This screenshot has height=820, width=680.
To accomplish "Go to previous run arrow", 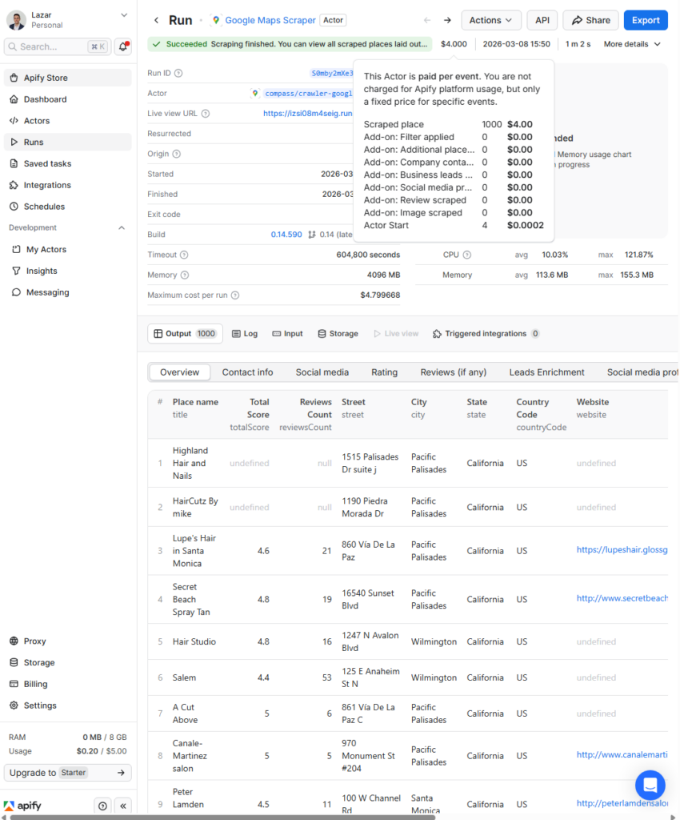I will click(427, 20).
